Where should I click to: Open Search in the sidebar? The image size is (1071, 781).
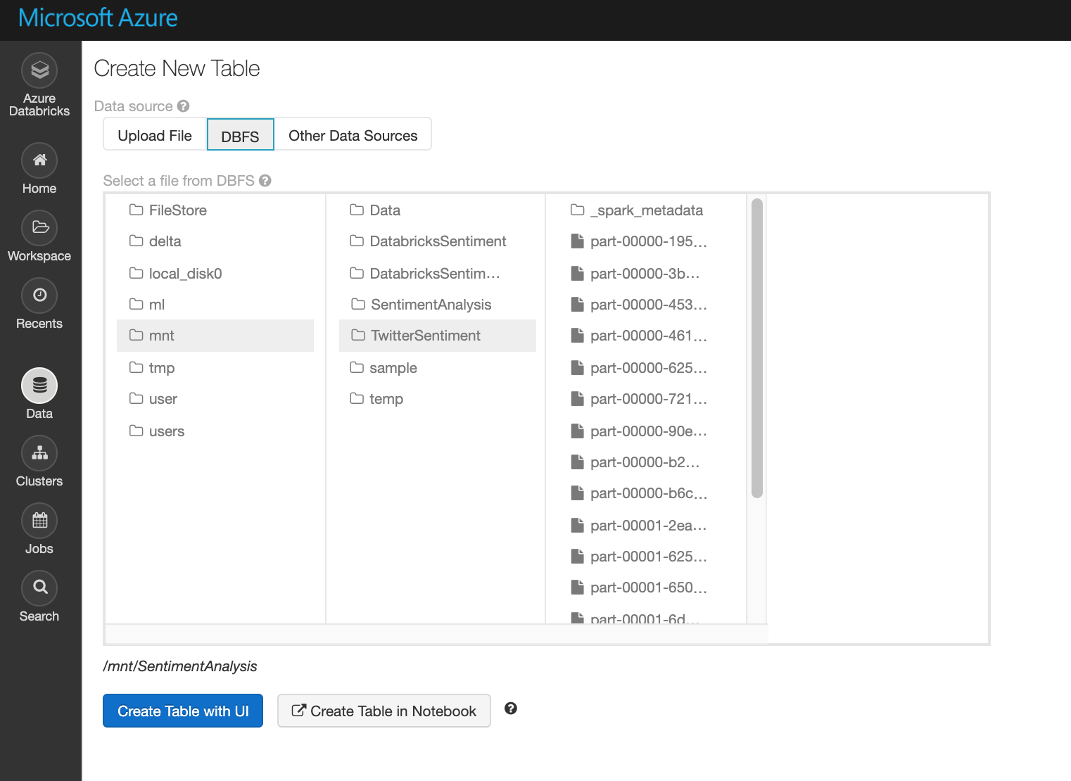point(39,598)
